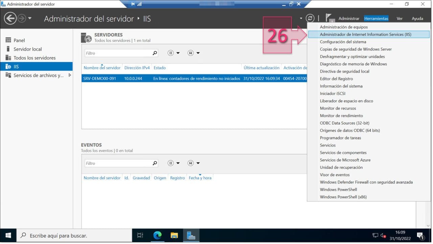433x244 pixels.
Task: Click the IIS sidebar icon
Action: click(8, 66)
